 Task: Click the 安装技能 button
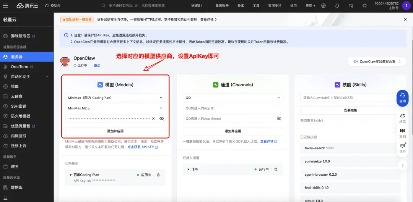click(351, 110)
